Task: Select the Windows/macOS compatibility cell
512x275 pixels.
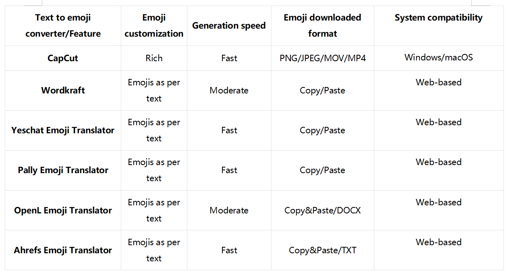Action: pos(439,58)
